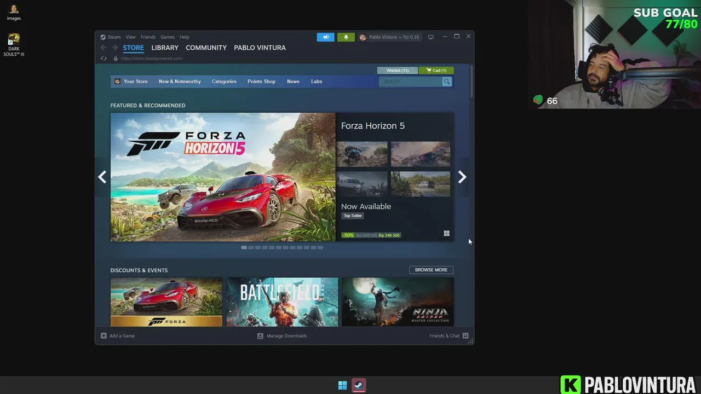Viewport: 701px width, 394px height.
Task: Go to store News
Action: click(x=293, y=82)
